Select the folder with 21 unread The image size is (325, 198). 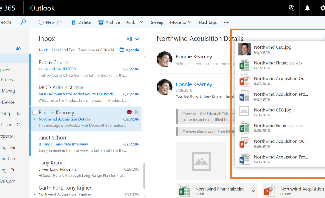click(x=15, y=125)
